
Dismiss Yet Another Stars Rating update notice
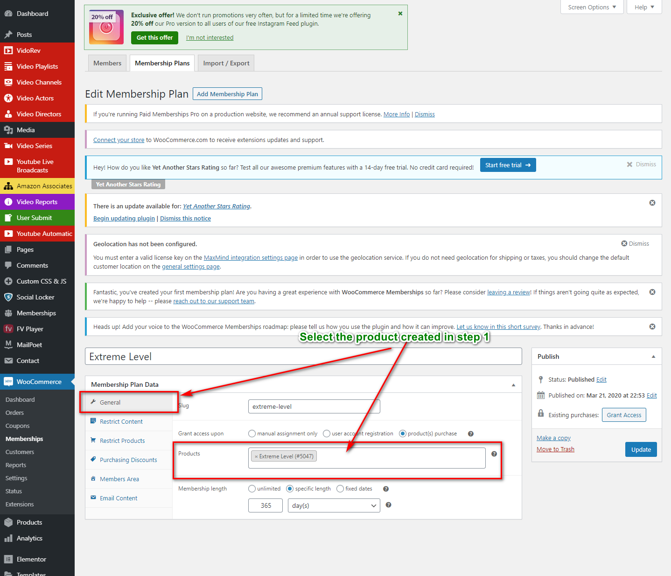(x=652, y=203)
